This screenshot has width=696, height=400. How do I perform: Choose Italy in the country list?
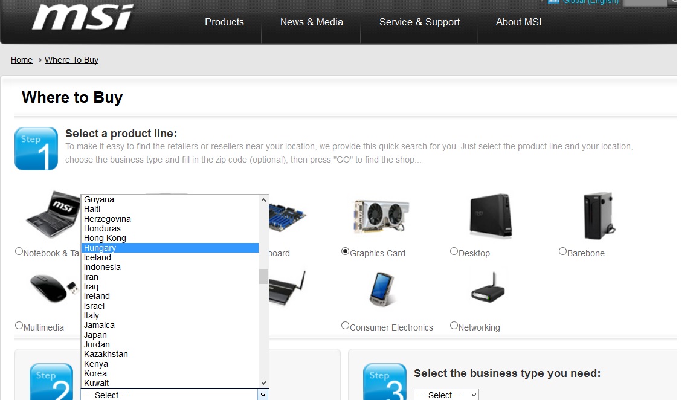170,315
